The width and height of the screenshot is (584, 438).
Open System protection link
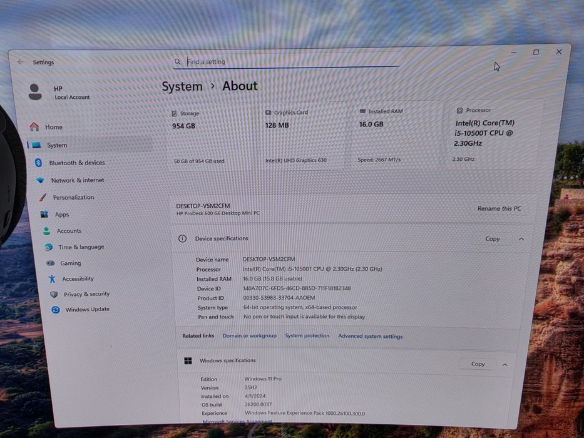[x=307, y=335]
